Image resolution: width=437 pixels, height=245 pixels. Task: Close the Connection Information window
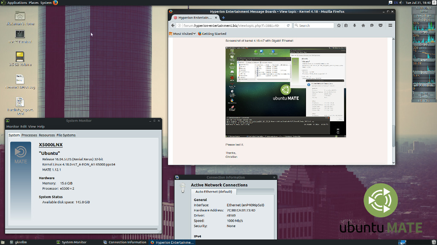click(274, 177)
